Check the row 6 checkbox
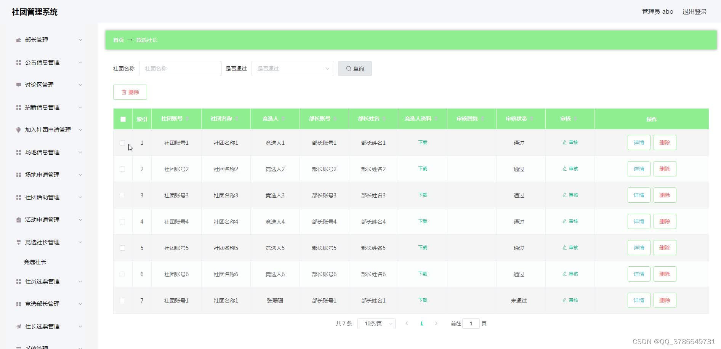 click(122, 274)
